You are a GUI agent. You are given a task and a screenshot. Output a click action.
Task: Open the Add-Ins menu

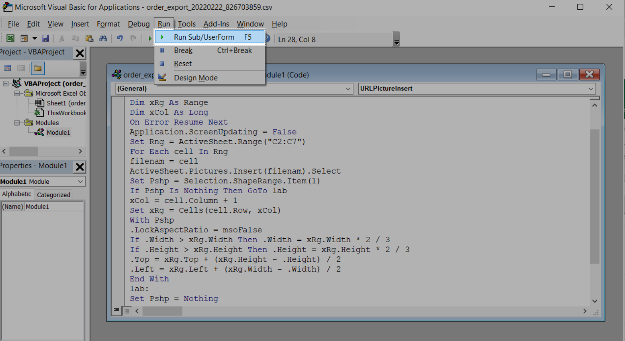pos(216,24)
